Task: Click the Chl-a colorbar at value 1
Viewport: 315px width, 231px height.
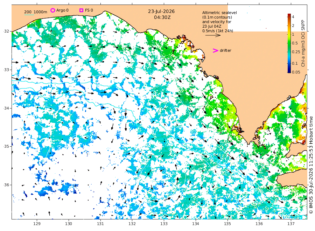Action: pyautogui.click(x=289, y=34)
